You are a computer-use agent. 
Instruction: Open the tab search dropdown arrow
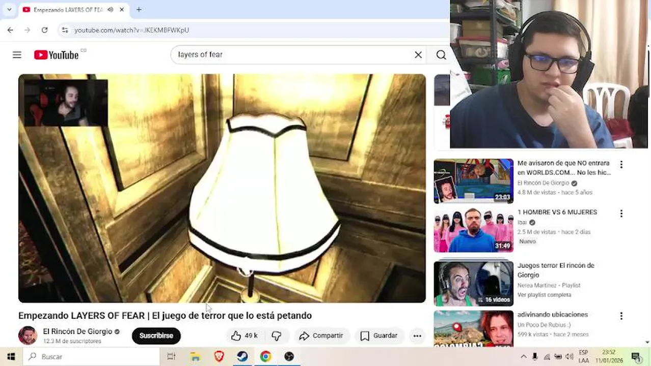click(9, 10)
